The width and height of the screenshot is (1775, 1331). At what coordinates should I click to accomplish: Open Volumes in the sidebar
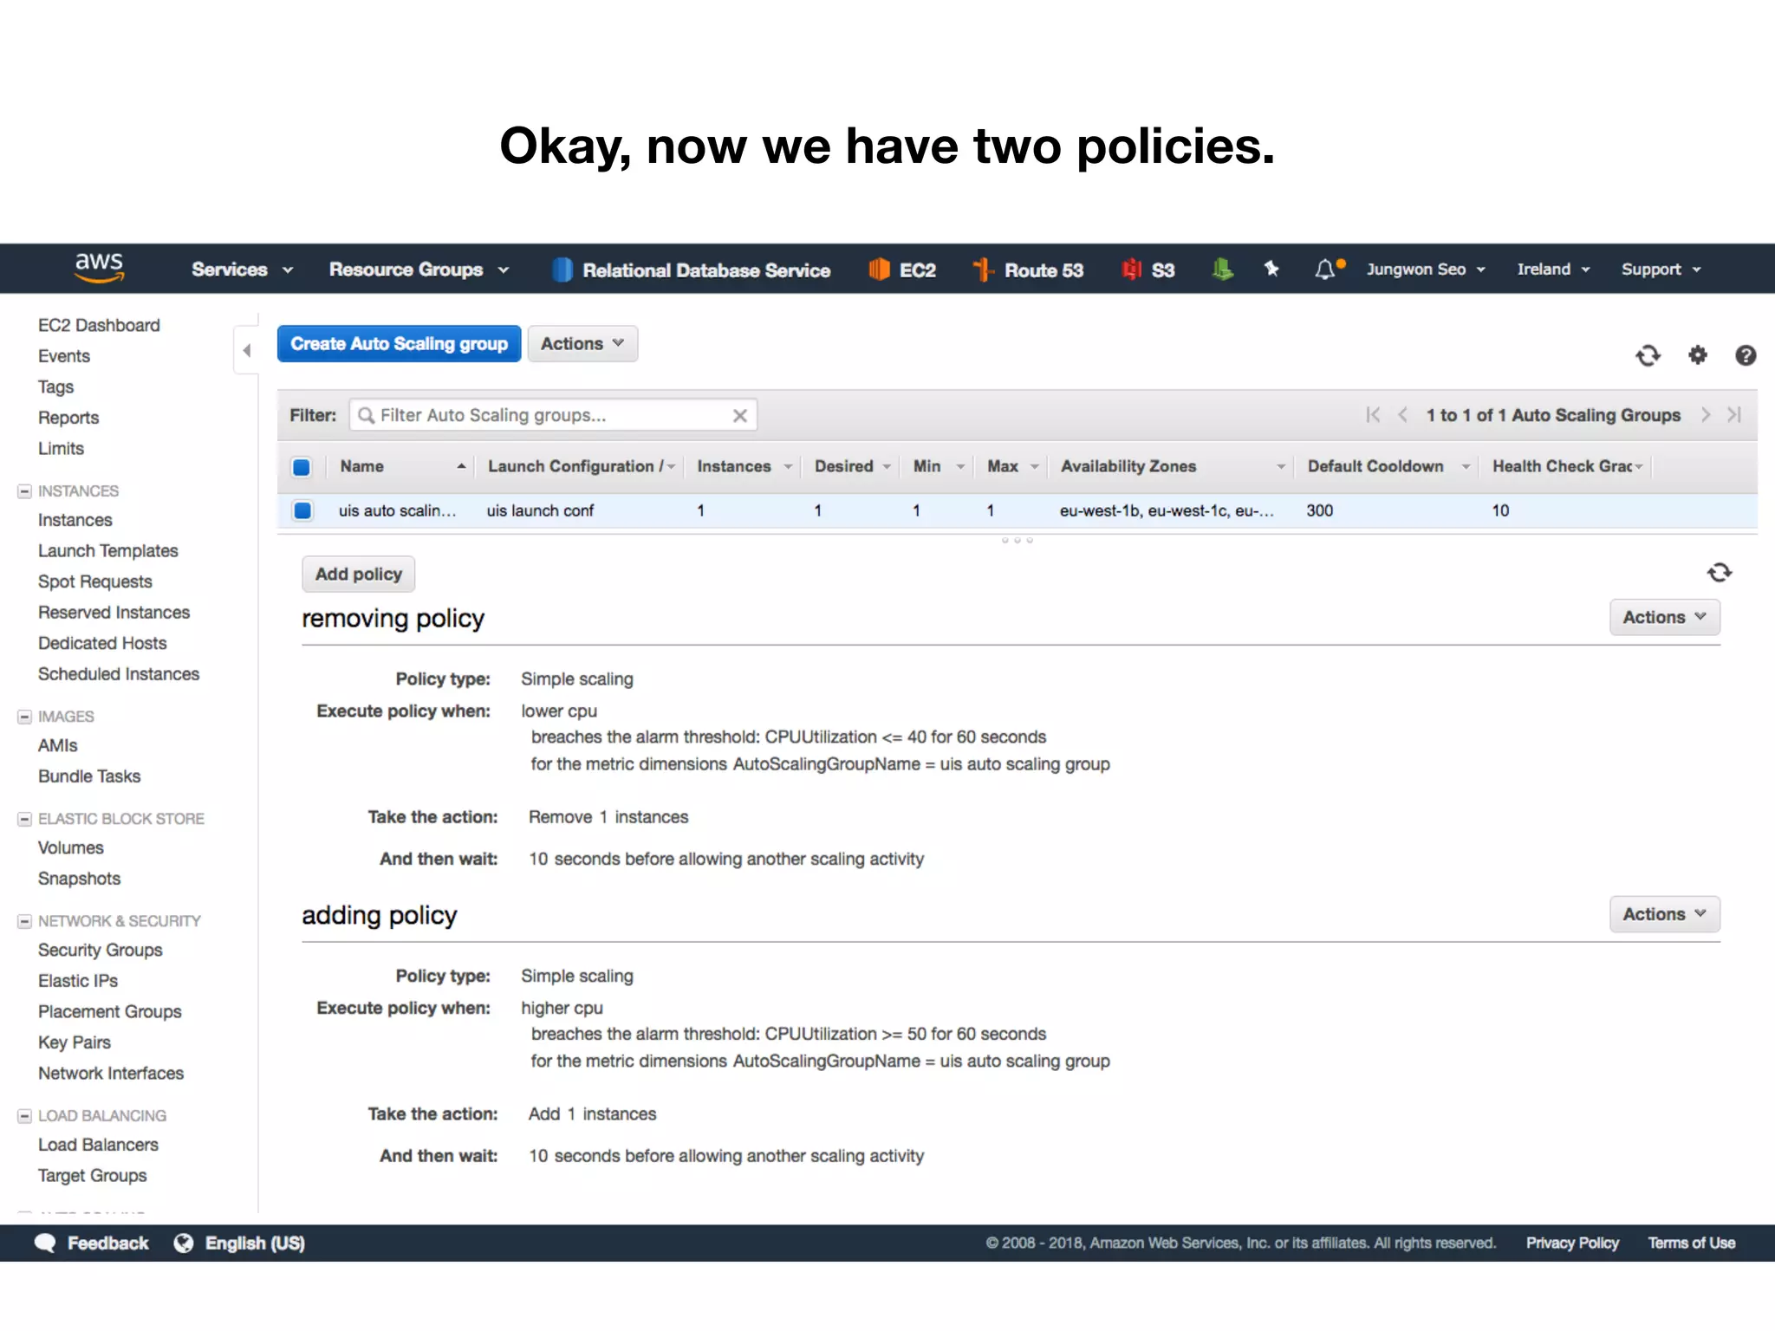[70, 847]
